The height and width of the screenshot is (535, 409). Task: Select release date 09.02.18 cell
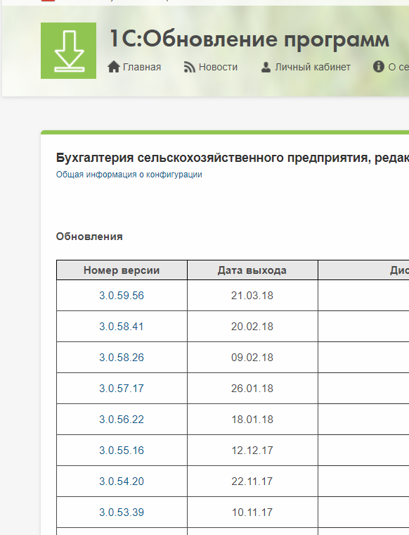252,358
